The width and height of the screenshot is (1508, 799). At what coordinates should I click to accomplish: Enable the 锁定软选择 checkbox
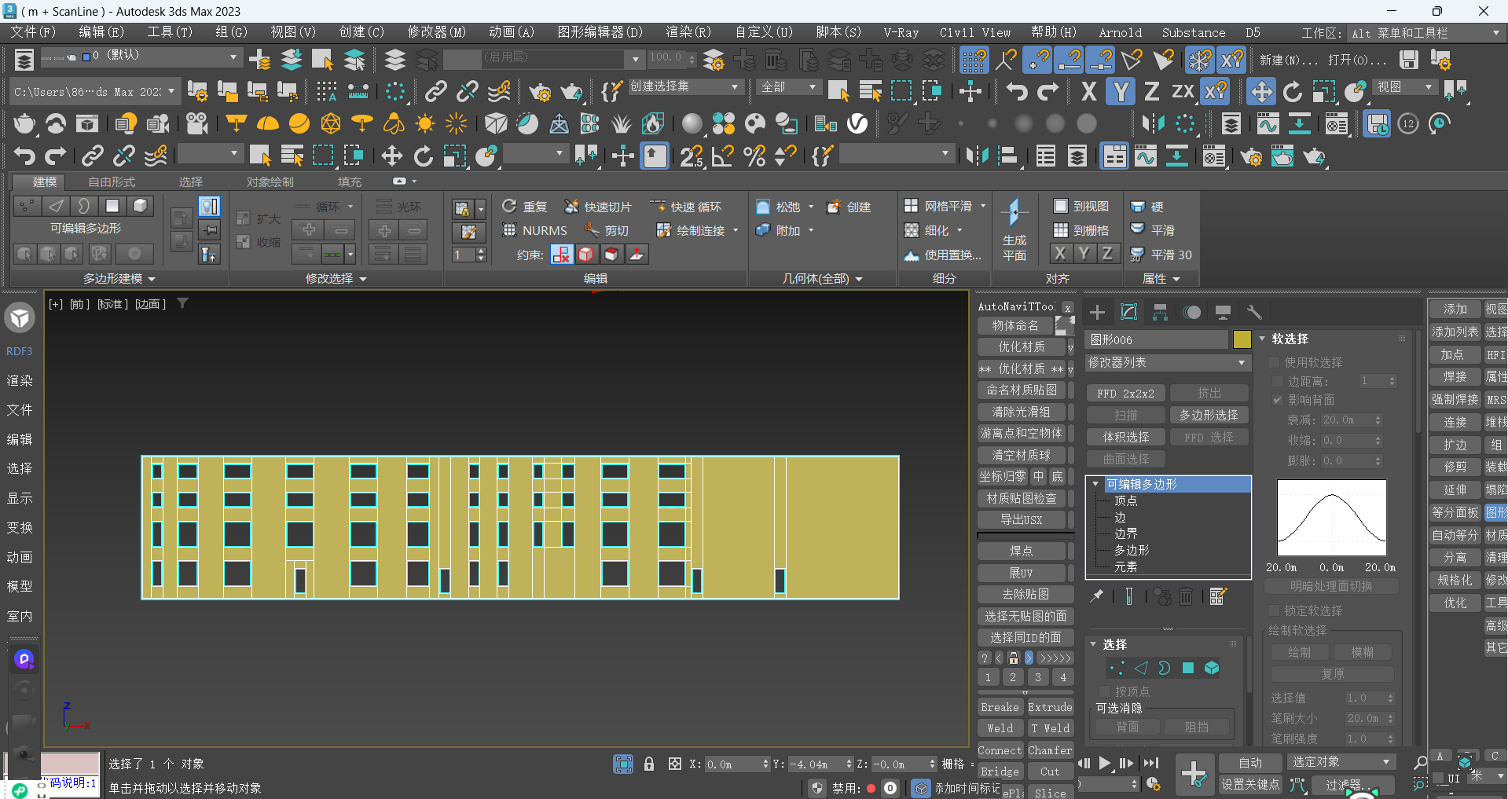pyautogui.click(x=1275, y=610)
